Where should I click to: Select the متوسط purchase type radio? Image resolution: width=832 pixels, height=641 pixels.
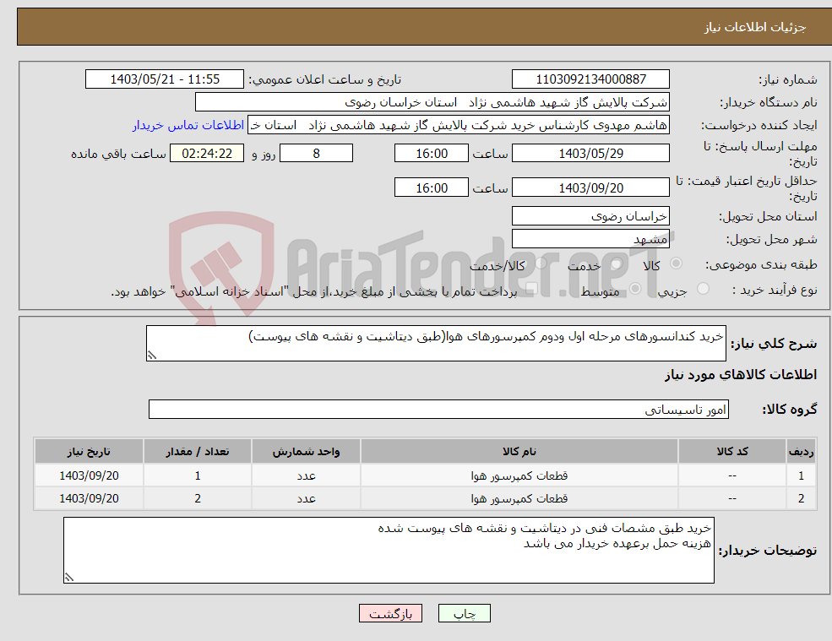(635, 289)
